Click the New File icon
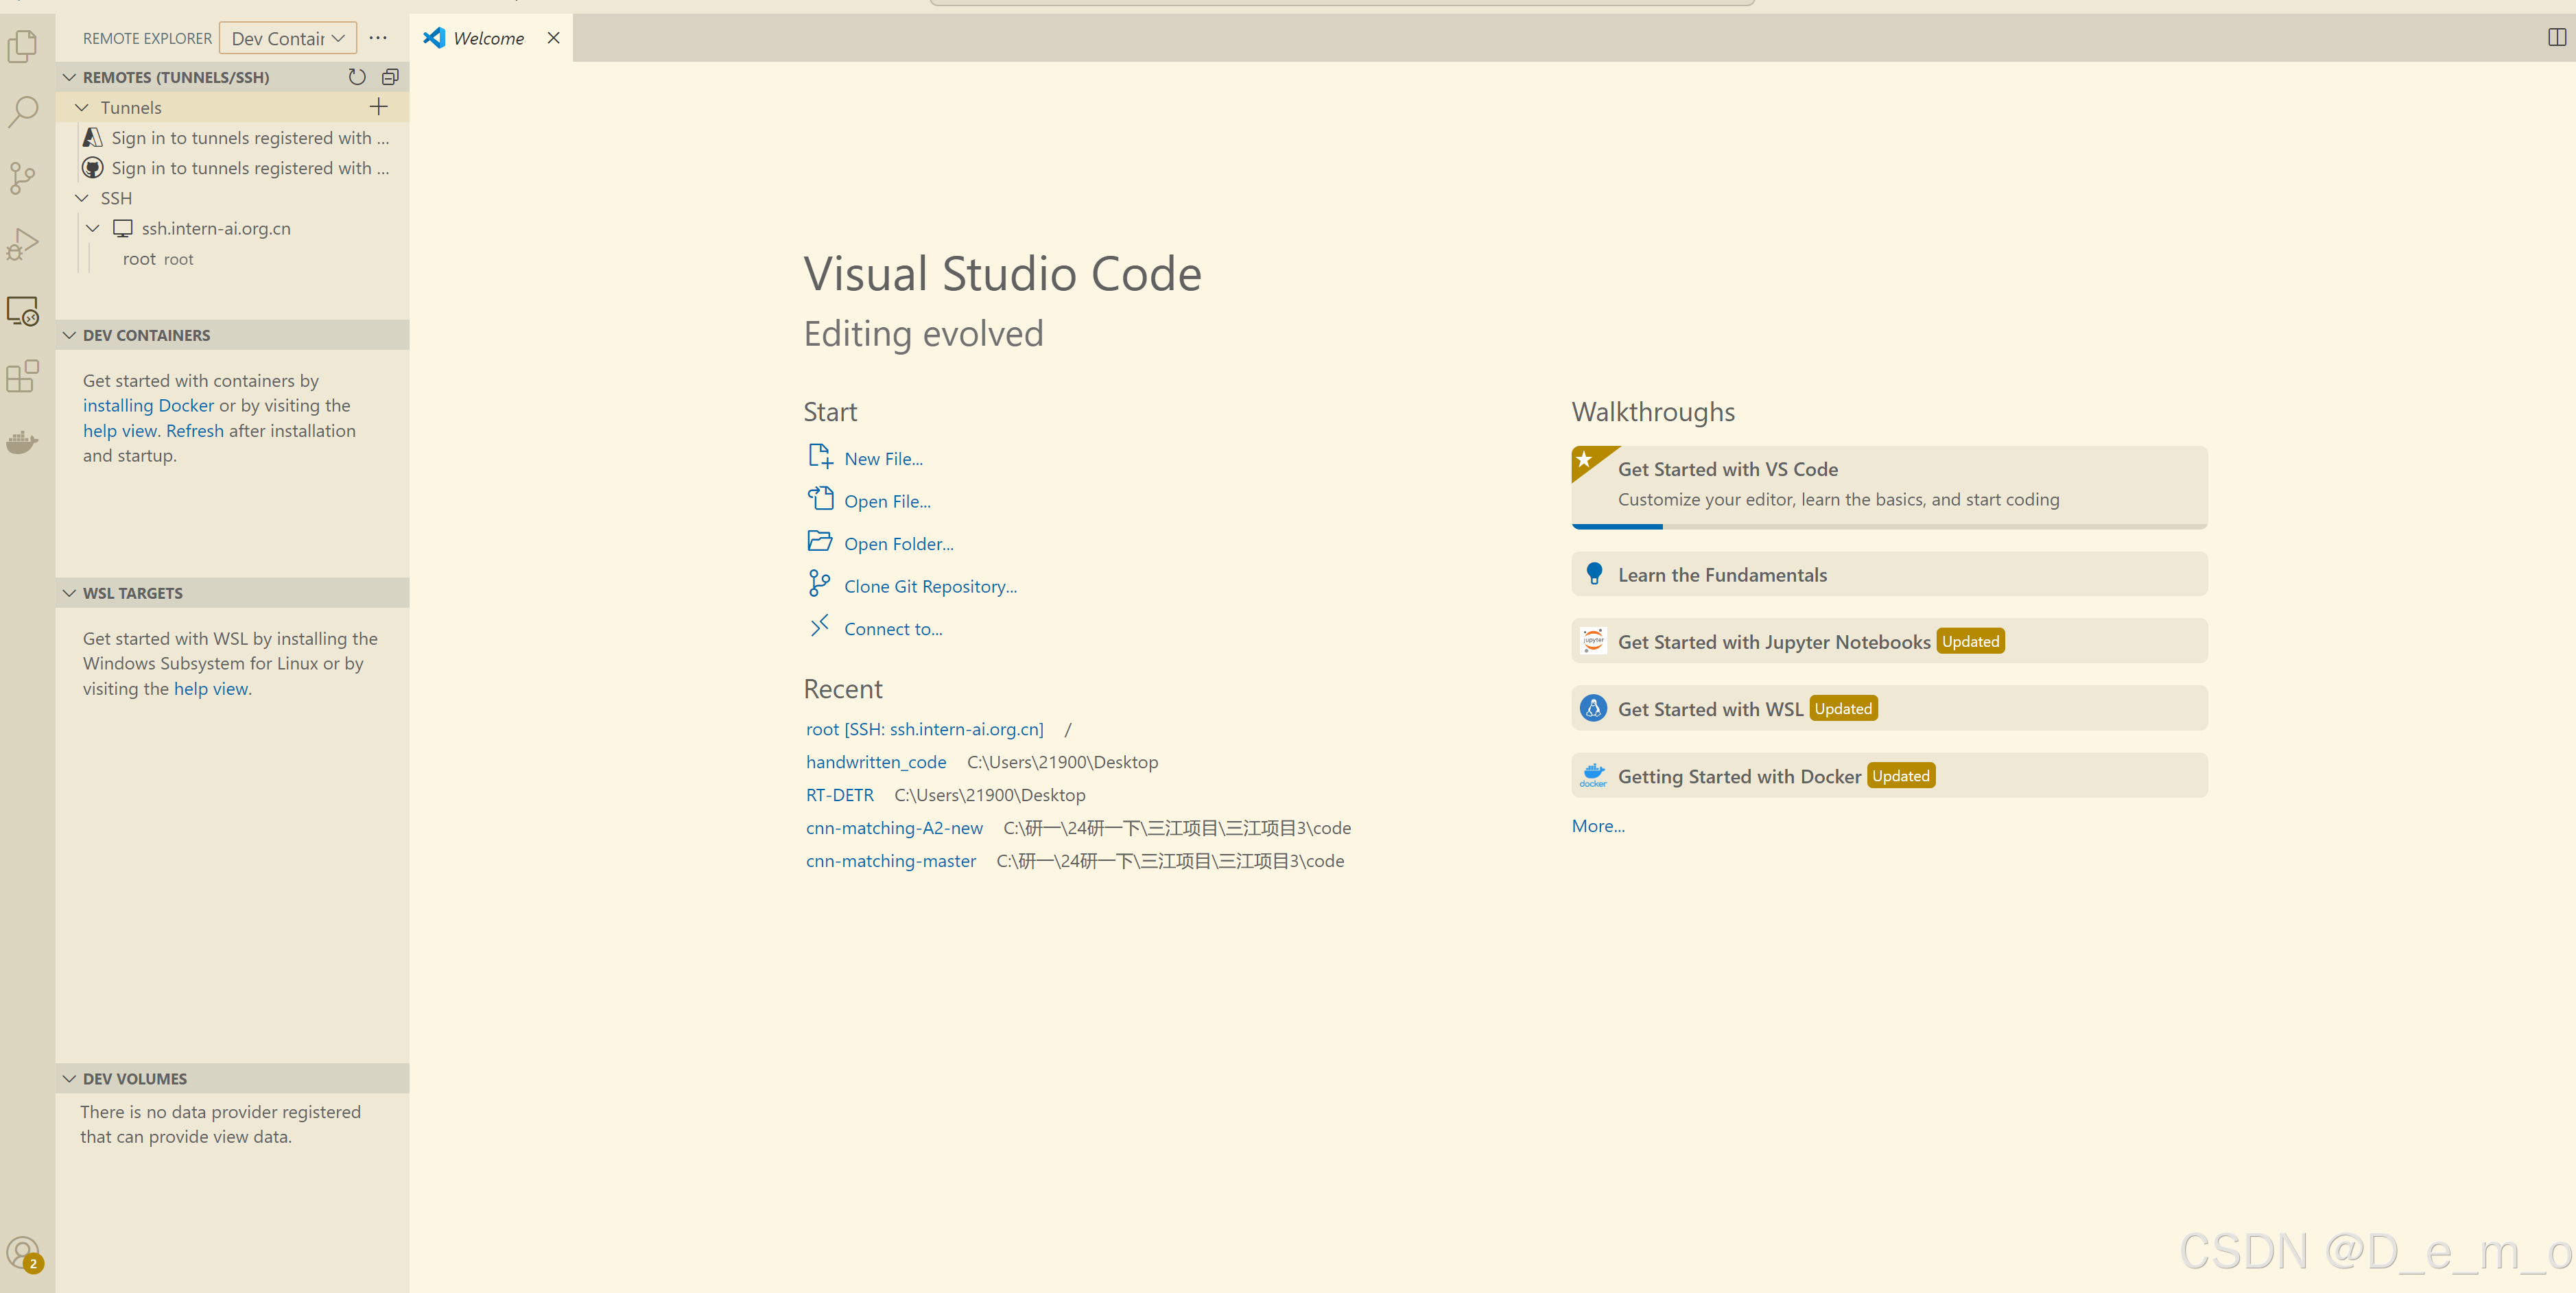This screenshot has width=2576, height=1293. pyautogui.click(x=820, y=457)
